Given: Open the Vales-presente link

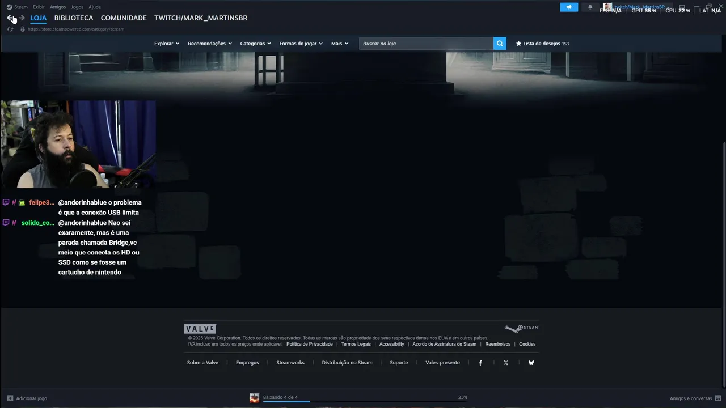Looking at the screenshot, I should pyautogui.click(x=443, y=363).
